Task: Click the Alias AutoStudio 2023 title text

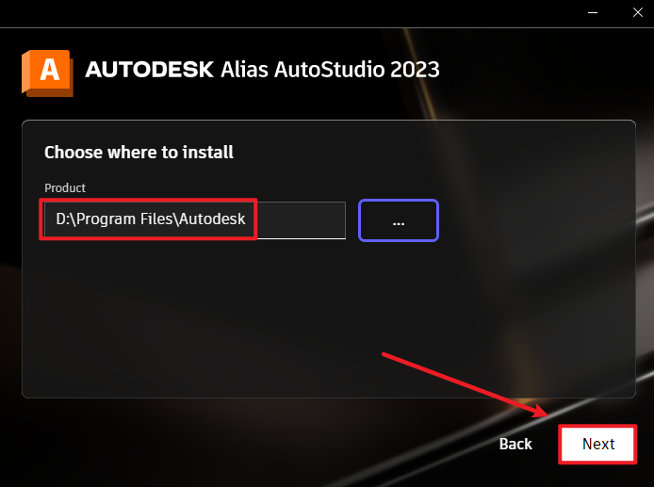Action: [x=330, y=70]
